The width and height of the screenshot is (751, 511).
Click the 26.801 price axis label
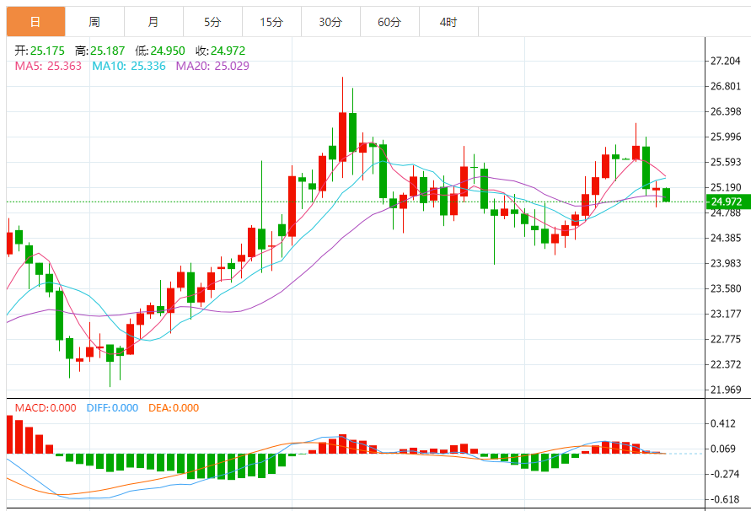(725, 86)
